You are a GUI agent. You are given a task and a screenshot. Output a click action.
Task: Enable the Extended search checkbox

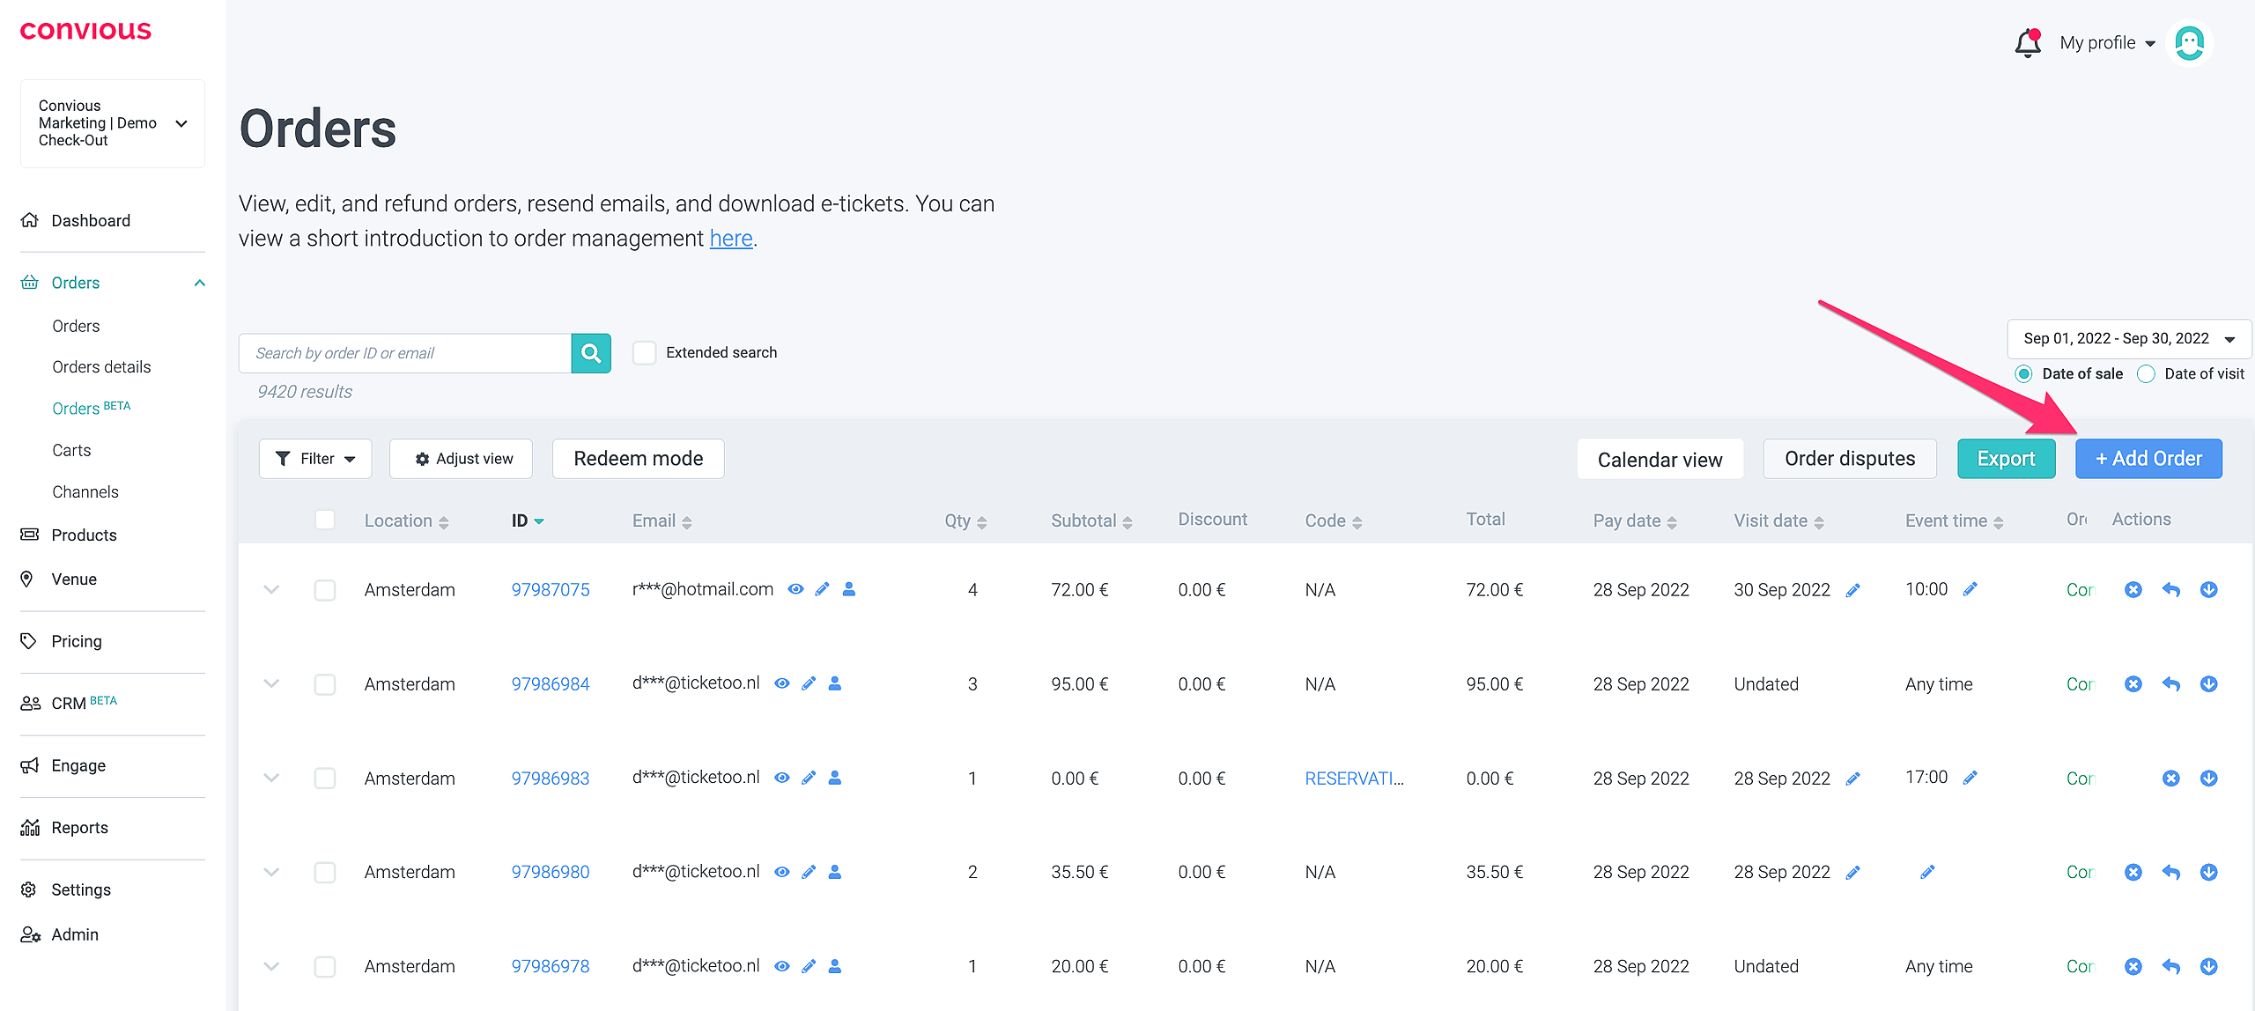(645, 353)
